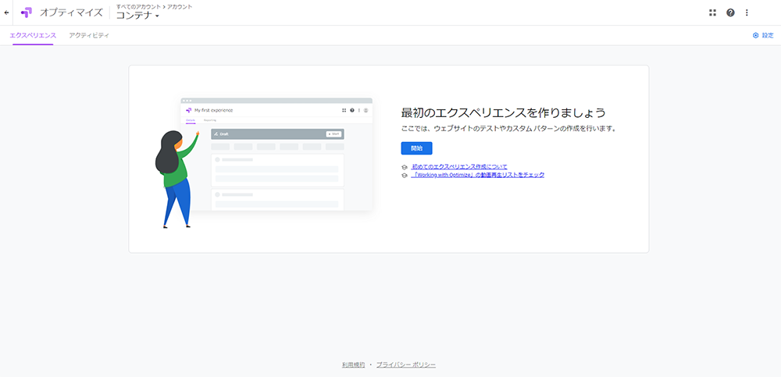781x377 pixels.
Task: Open the Google apps grid icon
Action: point(712,12)
